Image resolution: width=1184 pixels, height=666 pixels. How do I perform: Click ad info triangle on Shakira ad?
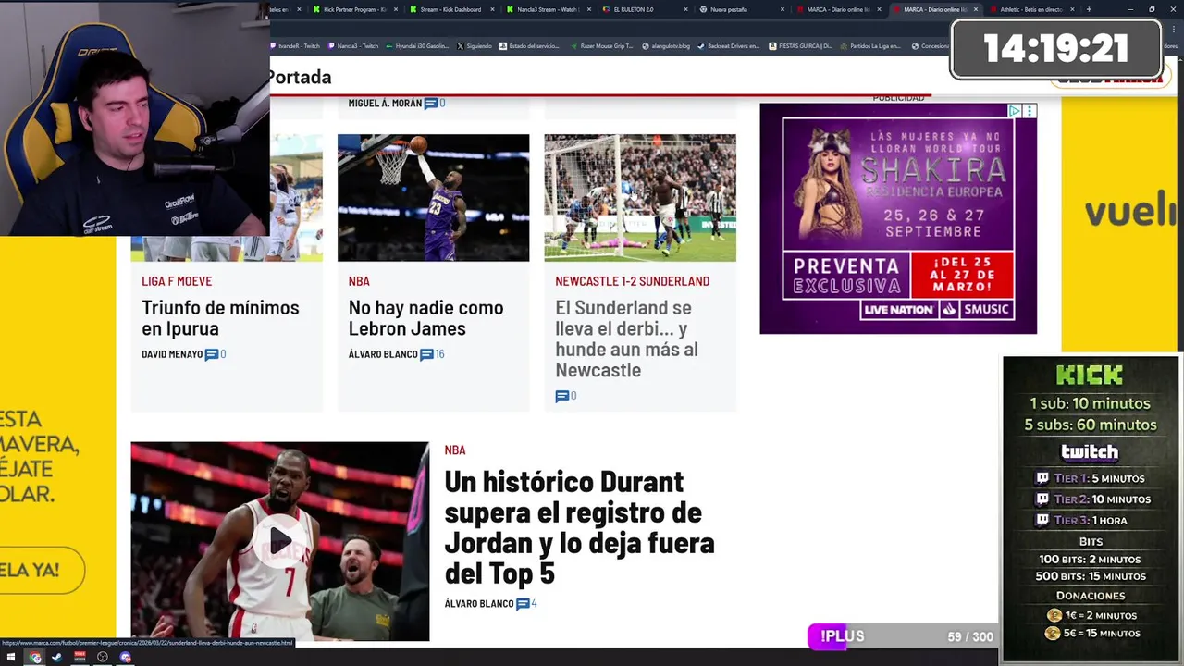[x=1015, y=111]
